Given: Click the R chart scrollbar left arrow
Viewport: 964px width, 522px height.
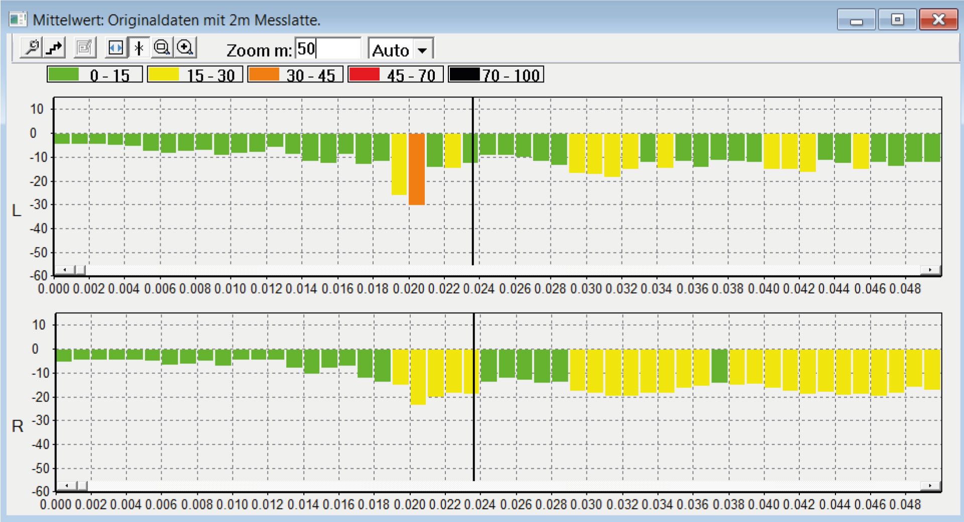Looking at the screenshot, I should pos(66,485).
